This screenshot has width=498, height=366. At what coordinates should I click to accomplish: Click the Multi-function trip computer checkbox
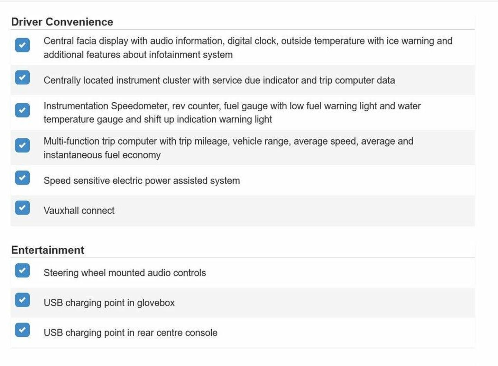coord(22,145)
